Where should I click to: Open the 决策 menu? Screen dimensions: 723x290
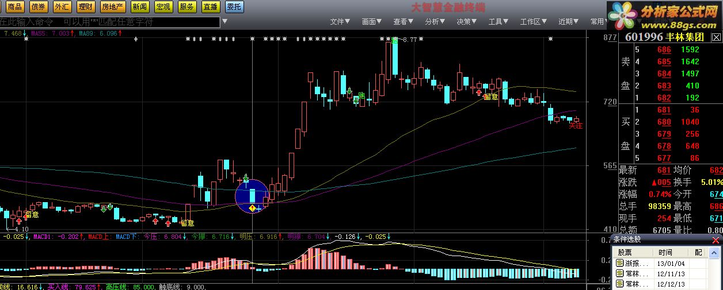point(467,22)
